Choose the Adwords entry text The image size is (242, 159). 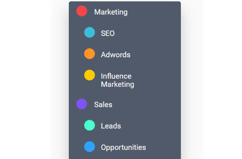(115, 55)
